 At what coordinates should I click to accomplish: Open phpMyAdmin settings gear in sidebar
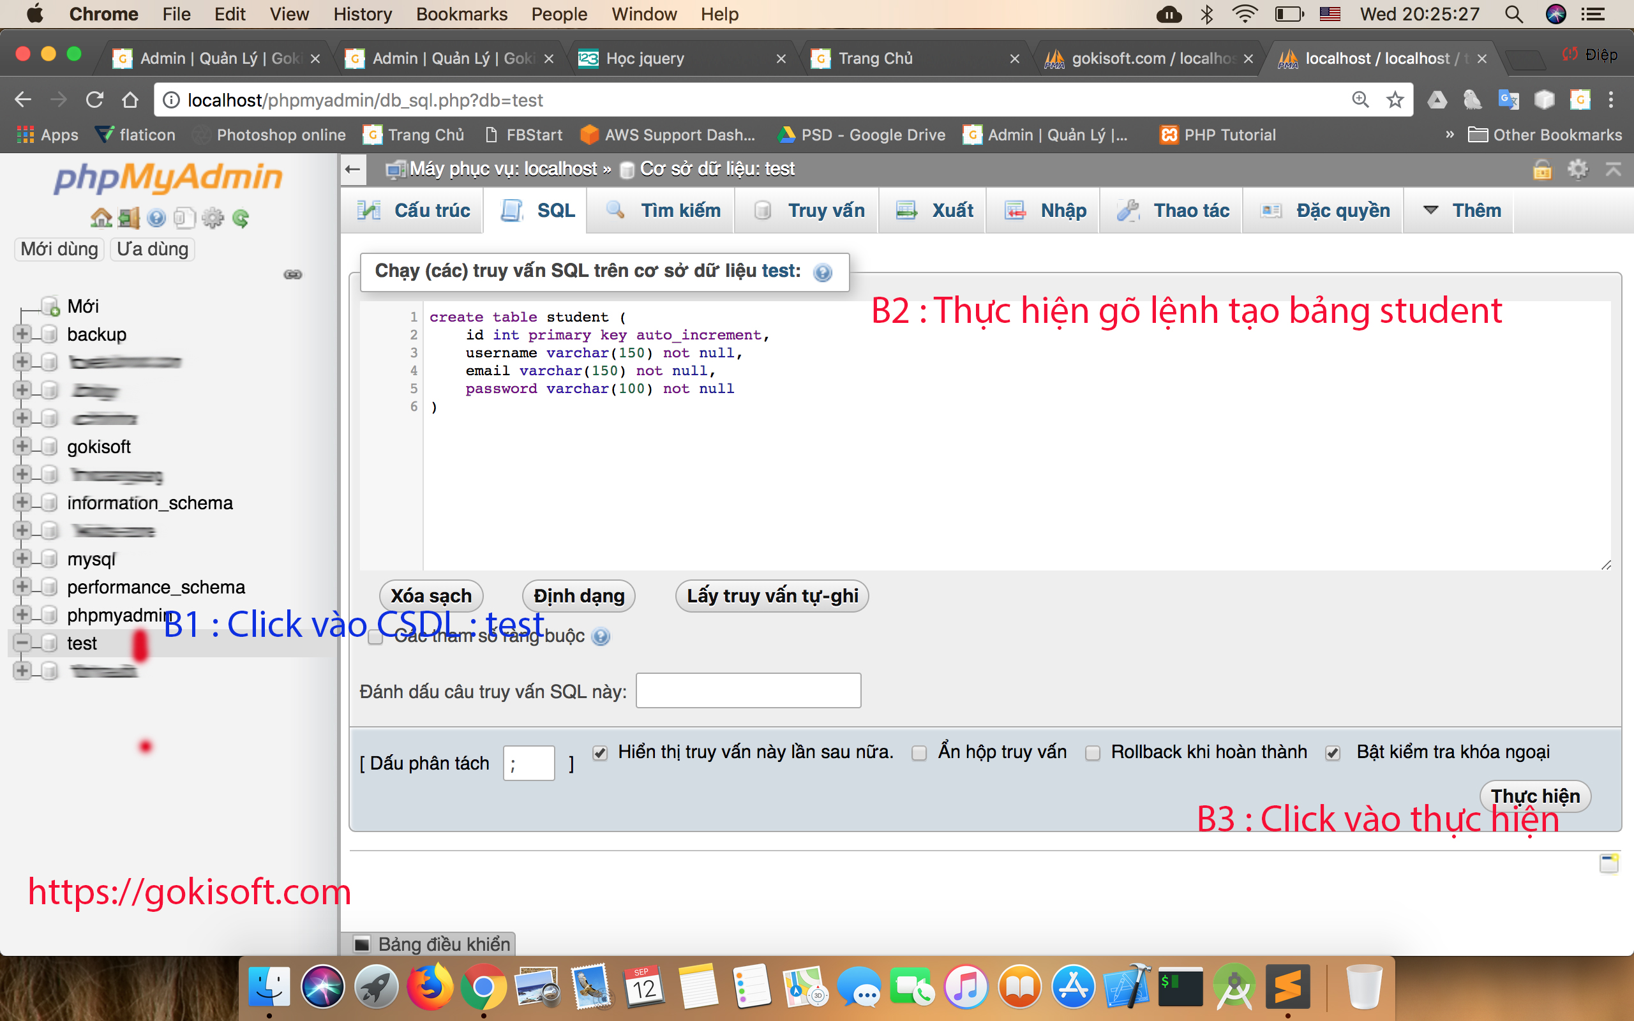click(213, 218)
